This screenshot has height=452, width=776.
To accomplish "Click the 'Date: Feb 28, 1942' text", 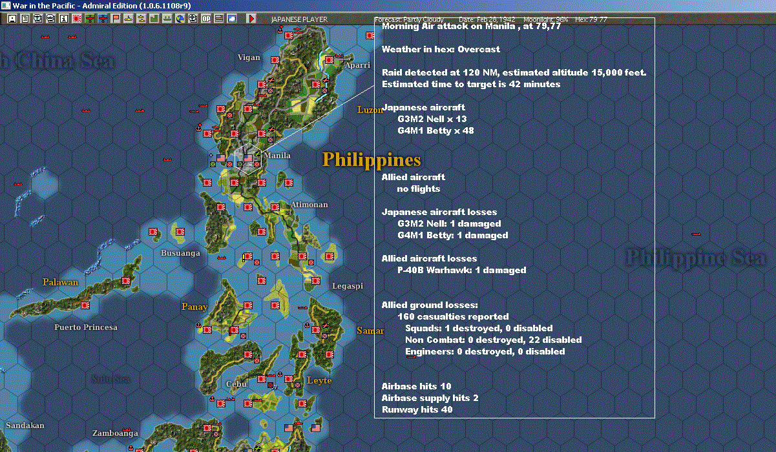I will [x=487, y=19].
